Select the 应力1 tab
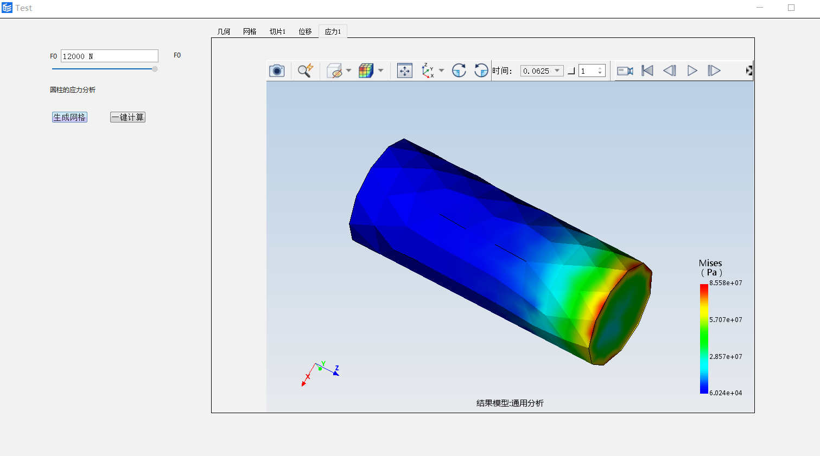820x456 pixels. [333, 31]
